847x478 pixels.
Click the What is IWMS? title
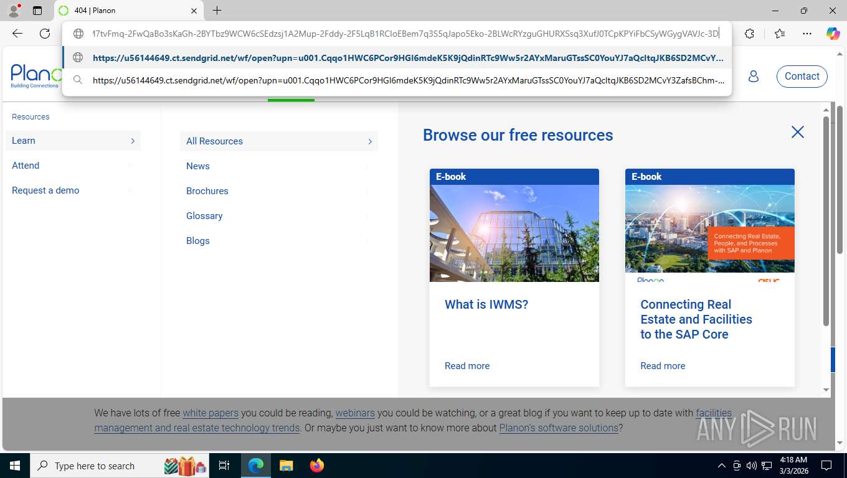pos(486,304)
